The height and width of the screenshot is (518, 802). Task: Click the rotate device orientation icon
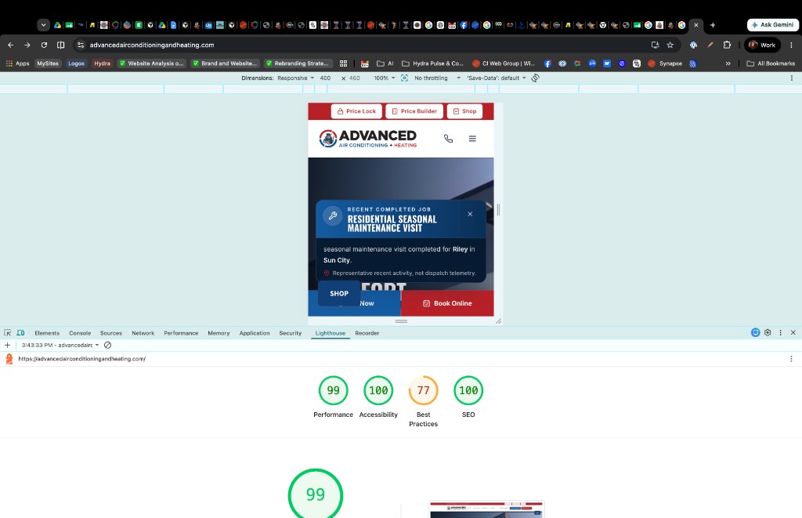535,78
